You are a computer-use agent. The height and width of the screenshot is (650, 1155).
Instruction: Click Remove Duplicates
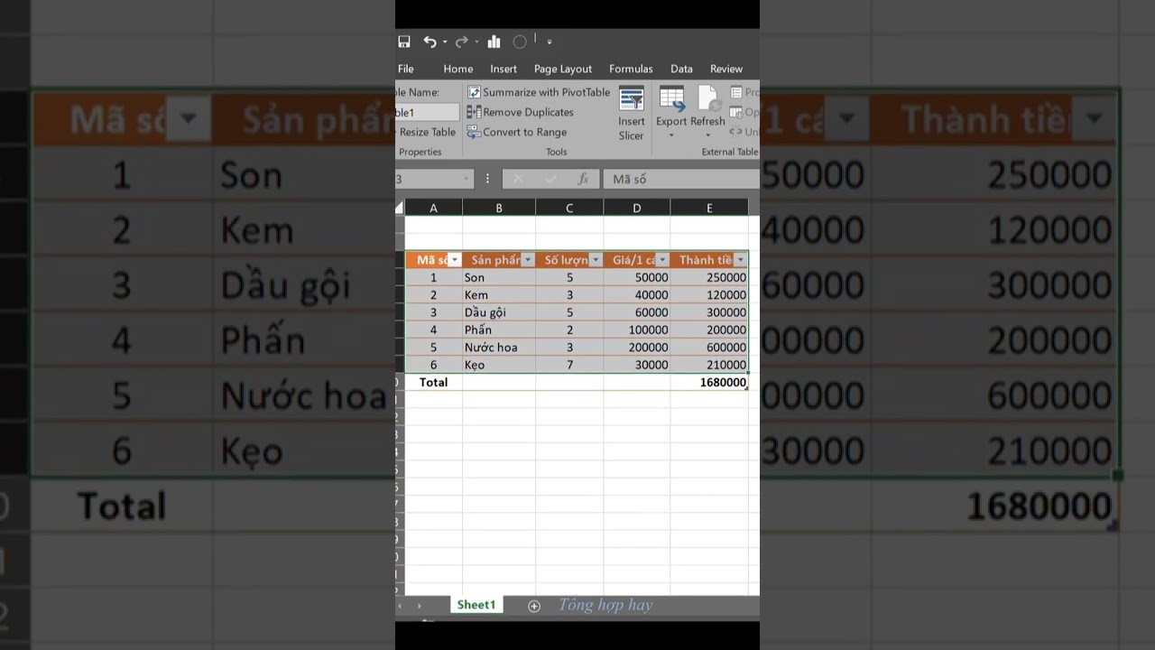pos(521,112)
